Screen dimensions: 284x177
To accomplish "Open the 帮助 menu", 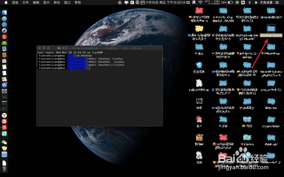I will tap(78, 2).
